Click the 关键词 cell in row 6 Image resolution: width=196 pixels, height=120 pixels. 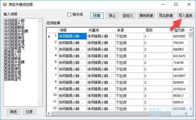101,69
